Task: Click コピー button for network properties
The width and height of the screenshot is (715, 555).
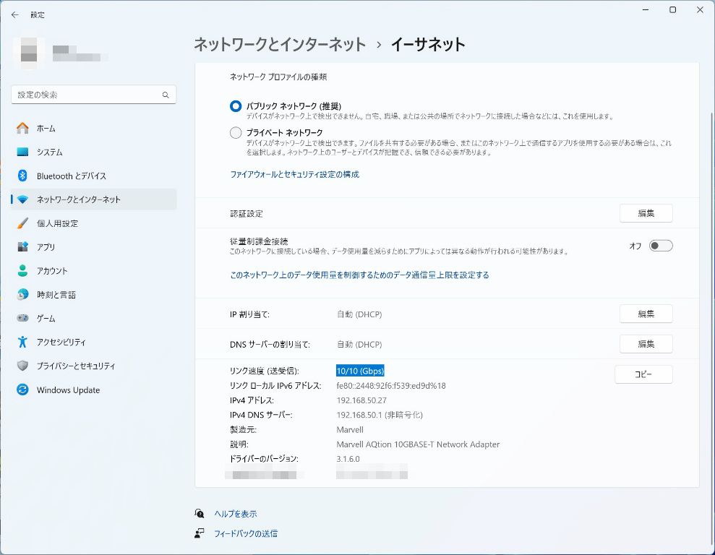Action: pyautogui.click(x=643, y=374)
